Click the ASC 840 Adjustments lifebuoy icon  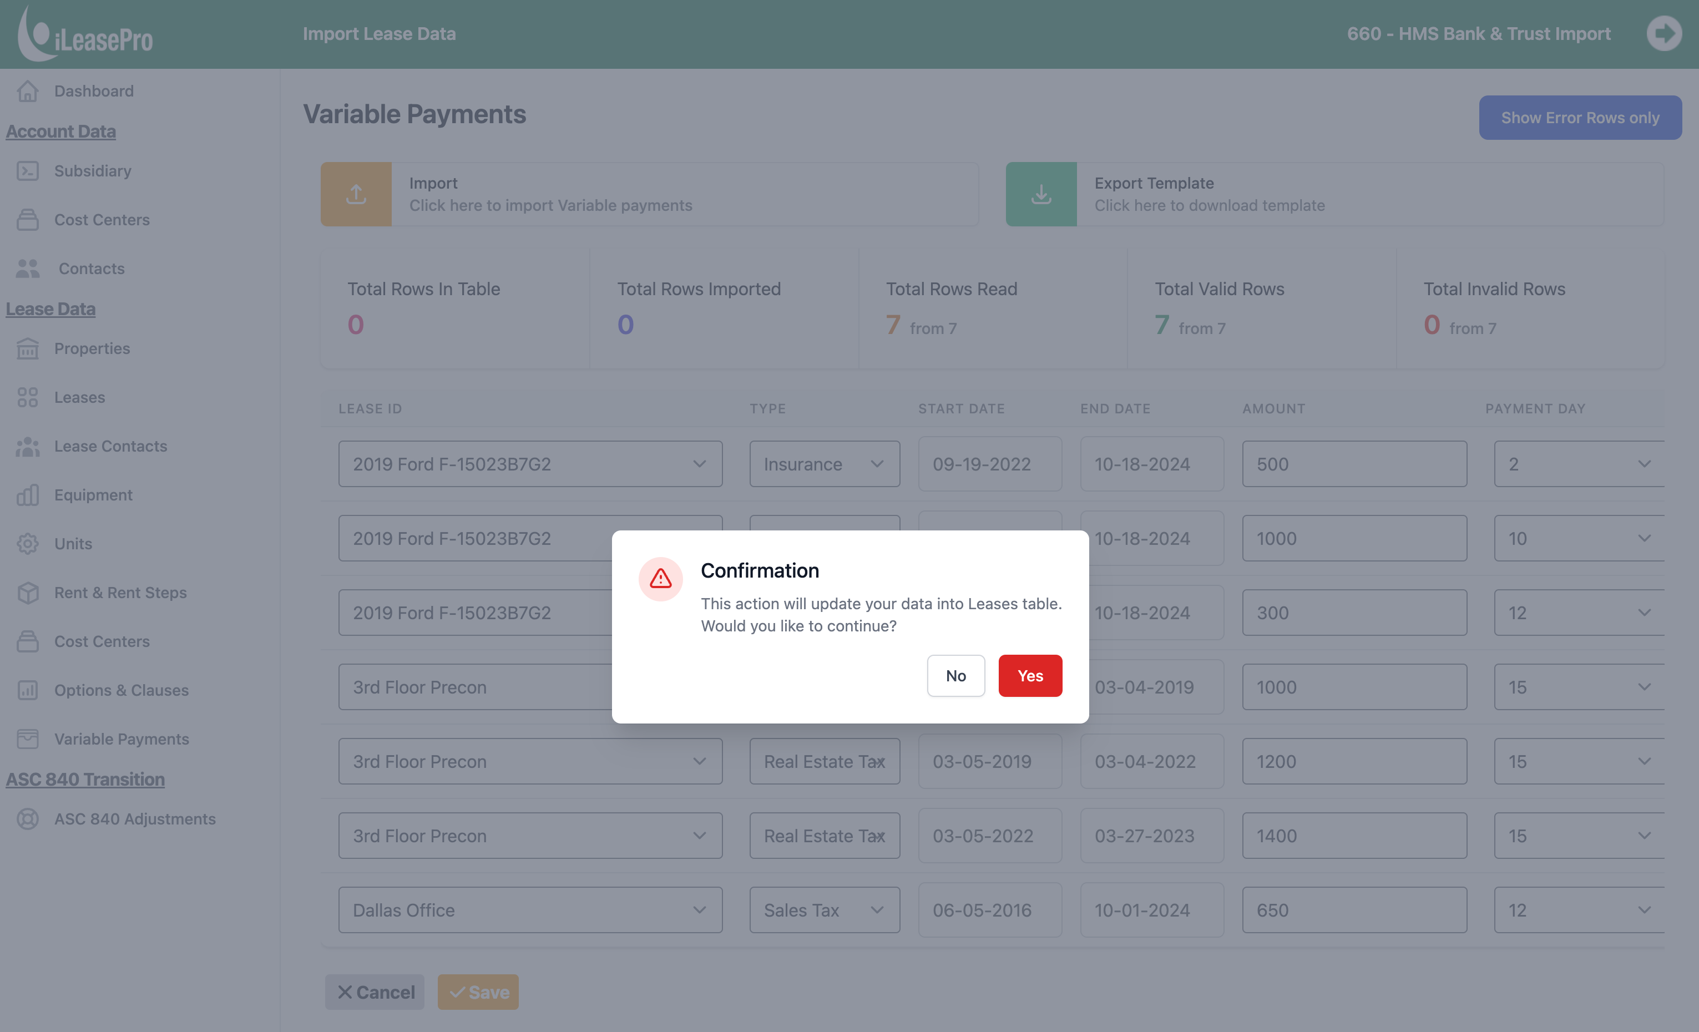[28, 819]
